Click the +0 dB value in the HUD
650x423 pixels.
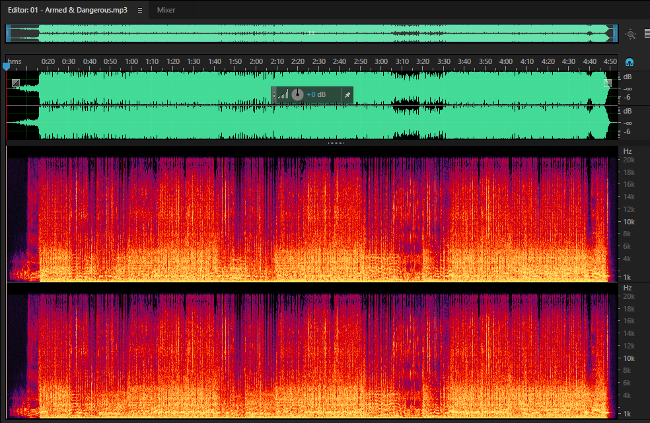click(316, 95)
